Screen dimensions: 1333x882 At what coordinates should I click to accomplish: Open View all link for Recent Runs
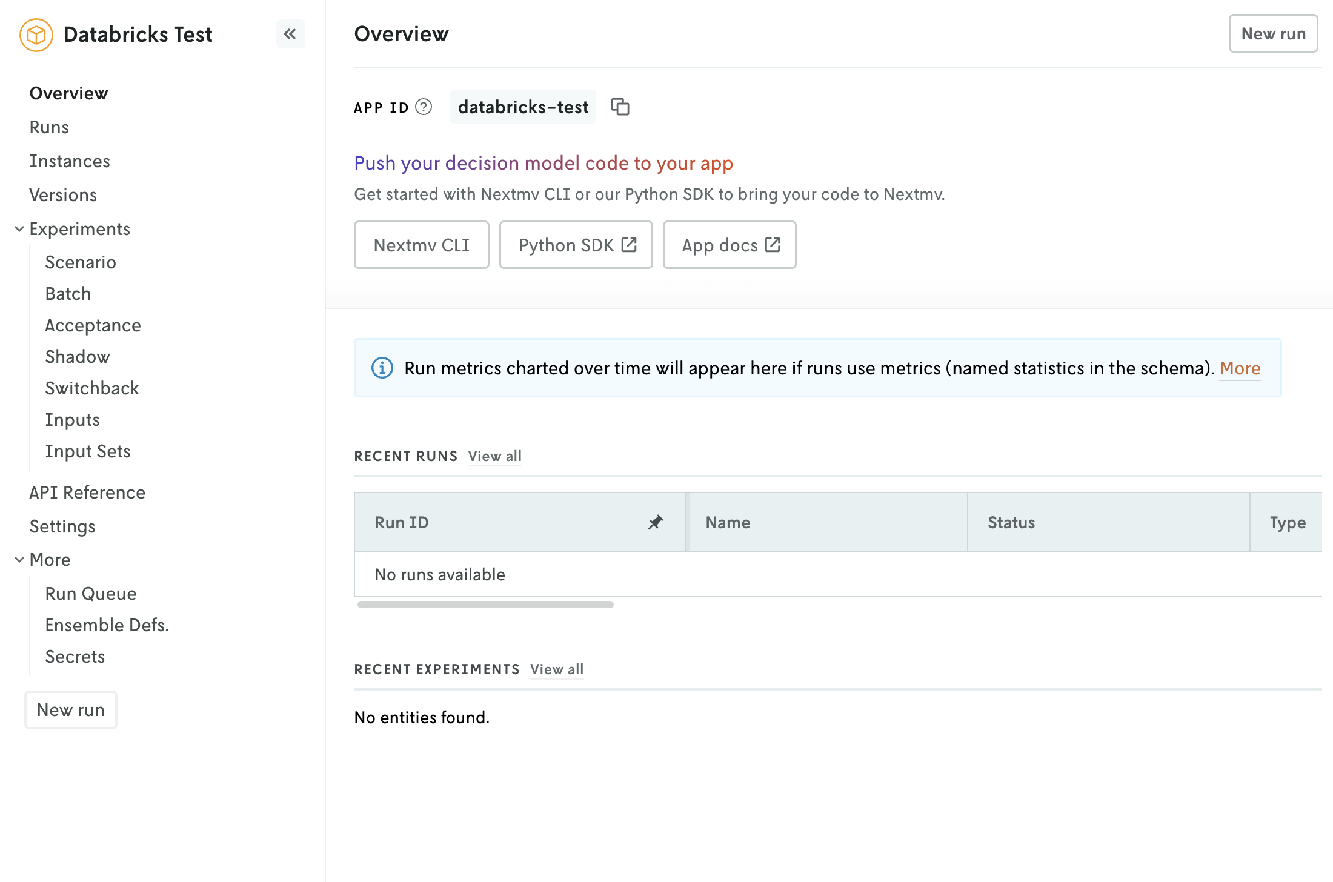tap(494, 456)
